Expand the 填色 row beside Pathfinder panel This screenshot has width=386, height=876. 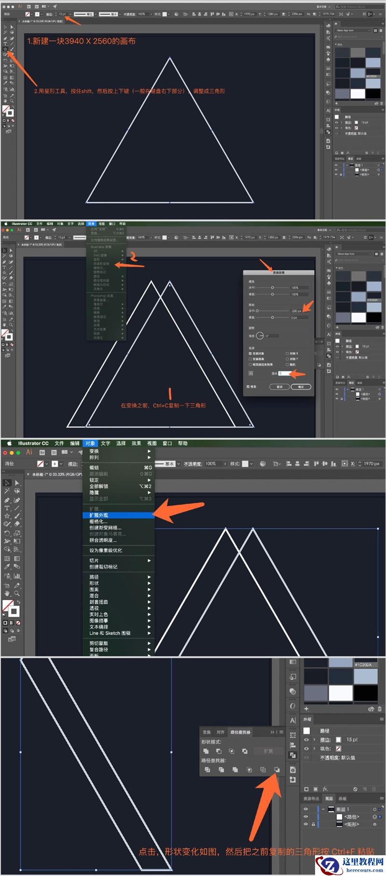(315, 749)
